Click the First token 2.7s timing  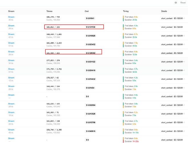[x=131, y=121]
